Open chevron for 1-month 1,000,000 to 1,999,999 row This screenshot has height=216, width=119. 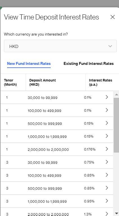(x=107, y=136)
